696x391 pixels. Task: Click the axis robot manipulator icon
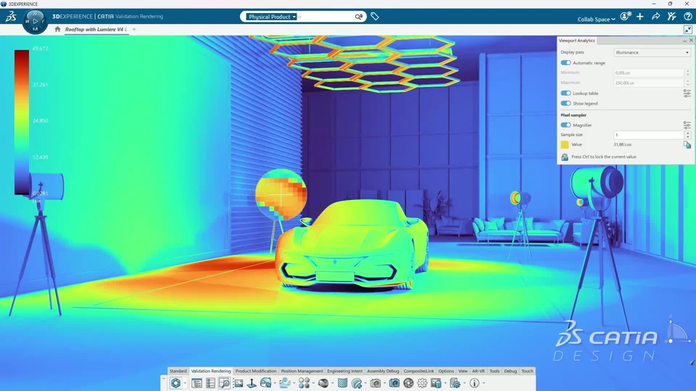[x=252, y=383]
